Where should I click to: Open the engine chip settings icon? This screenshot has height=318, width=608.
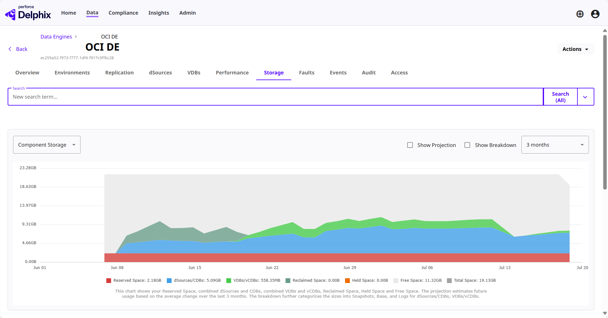[580, 14]
